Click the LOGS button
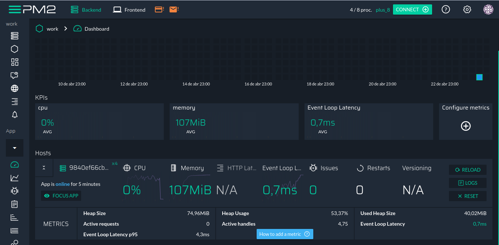 pyautogui.click(x=468, y=183)
